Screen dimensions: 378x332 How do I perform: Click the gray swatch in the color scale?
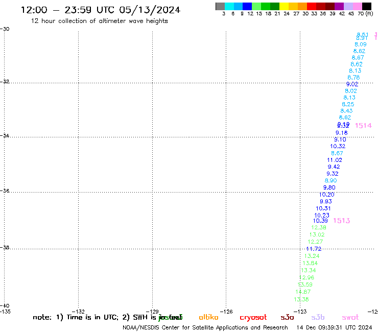(x=220, y=6)
